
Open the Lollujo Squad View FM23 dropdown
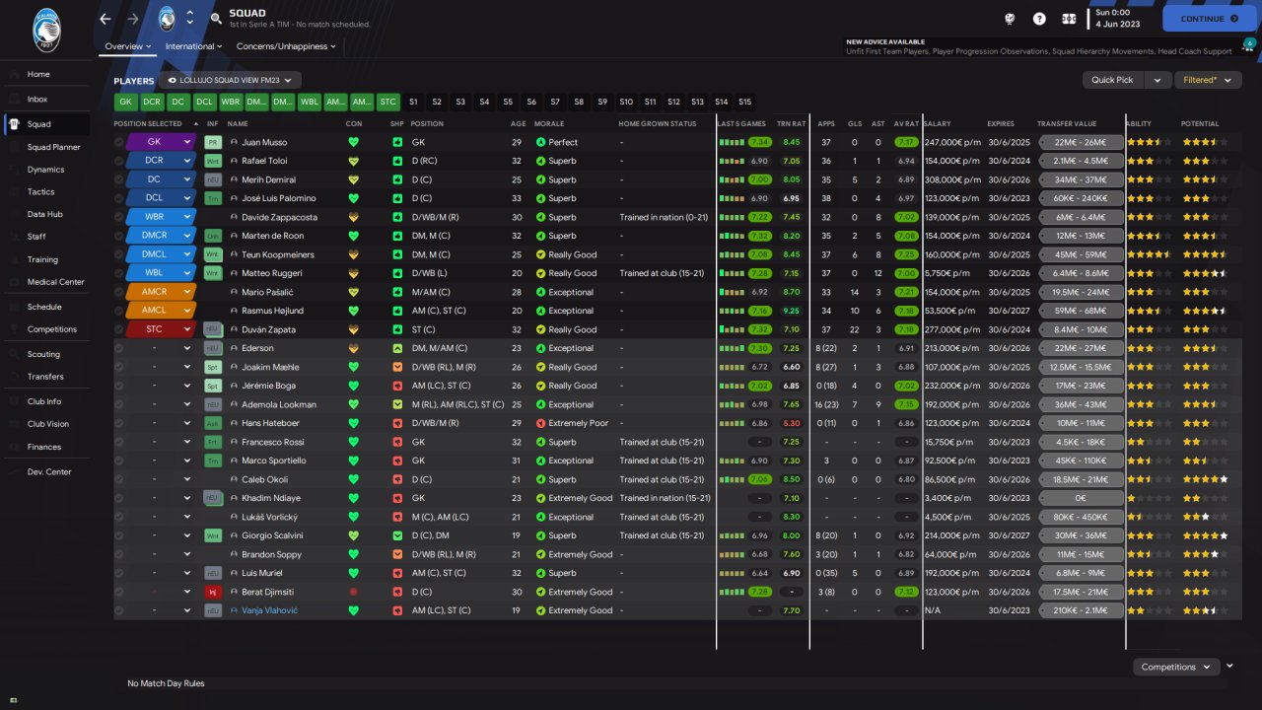click(x=230, y=81)
